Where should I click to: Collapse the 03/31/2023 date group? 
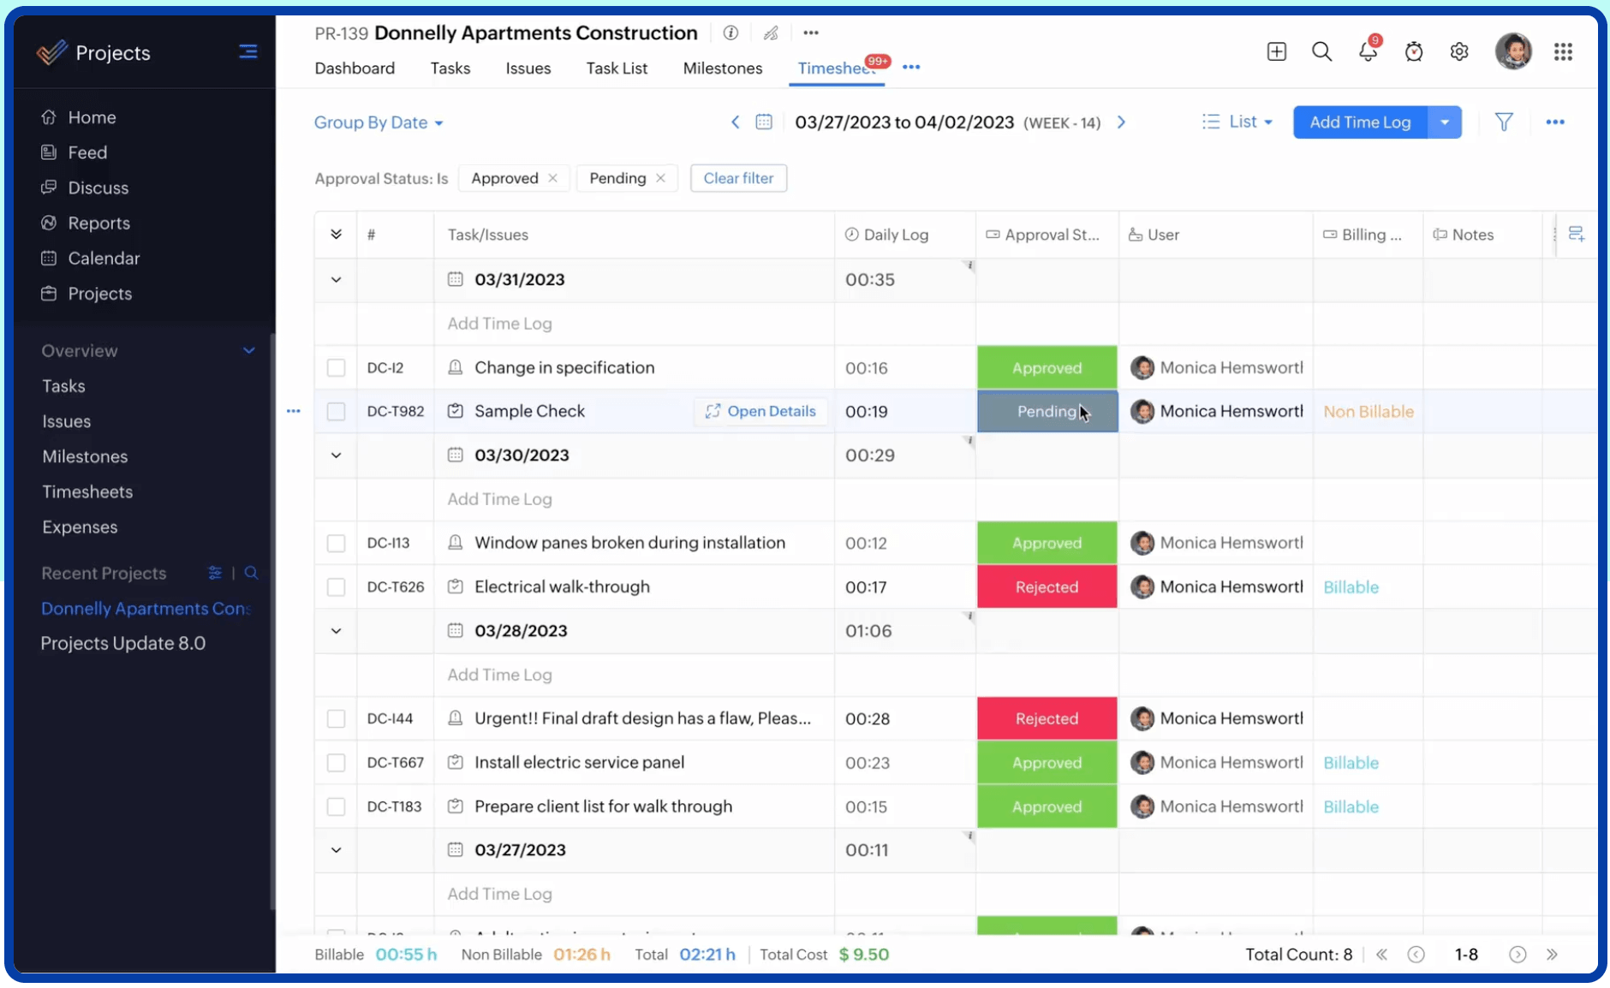tap(336, 280)
